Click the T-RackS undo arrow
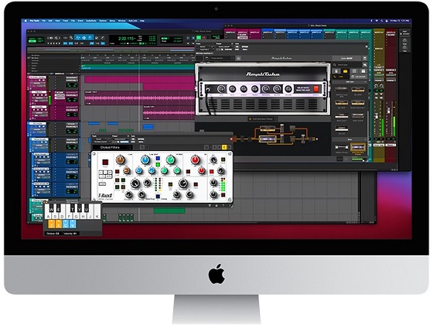 142,147
